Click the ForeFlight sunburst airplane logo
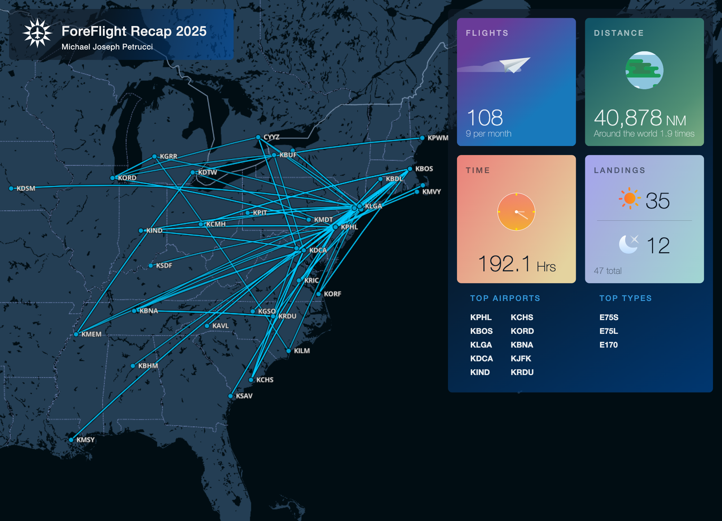The width and height of the screenshot is (722, 521). pyautogui.click(x=38, y=34)
